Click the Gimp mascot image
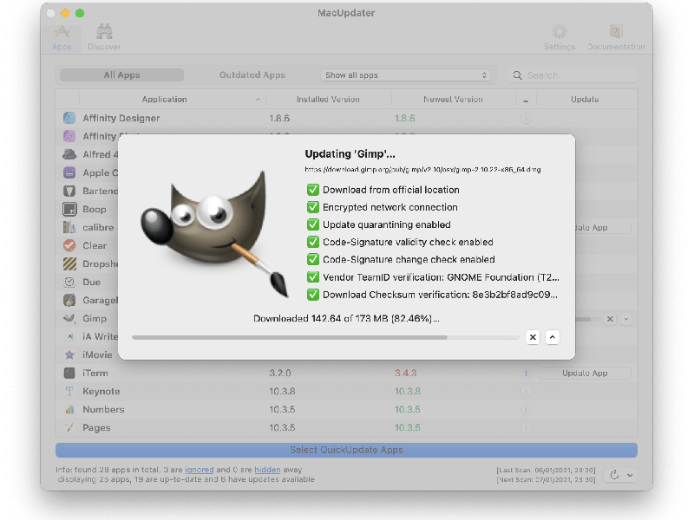The image size is (694, 520). click(x=214, y=233)
